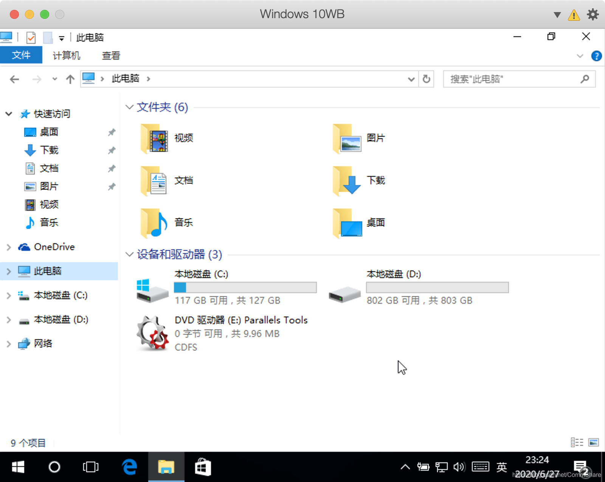Open Microsoft Edge from the taskbar
The width and height of the screenshot is (605, 482).
pyautogui.click(x=129, y=467)
